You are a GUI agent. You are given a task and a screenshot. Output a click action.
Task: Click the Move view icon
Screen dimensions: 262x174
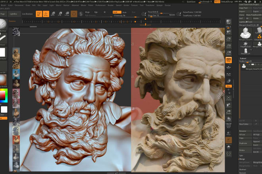[229, 106]
